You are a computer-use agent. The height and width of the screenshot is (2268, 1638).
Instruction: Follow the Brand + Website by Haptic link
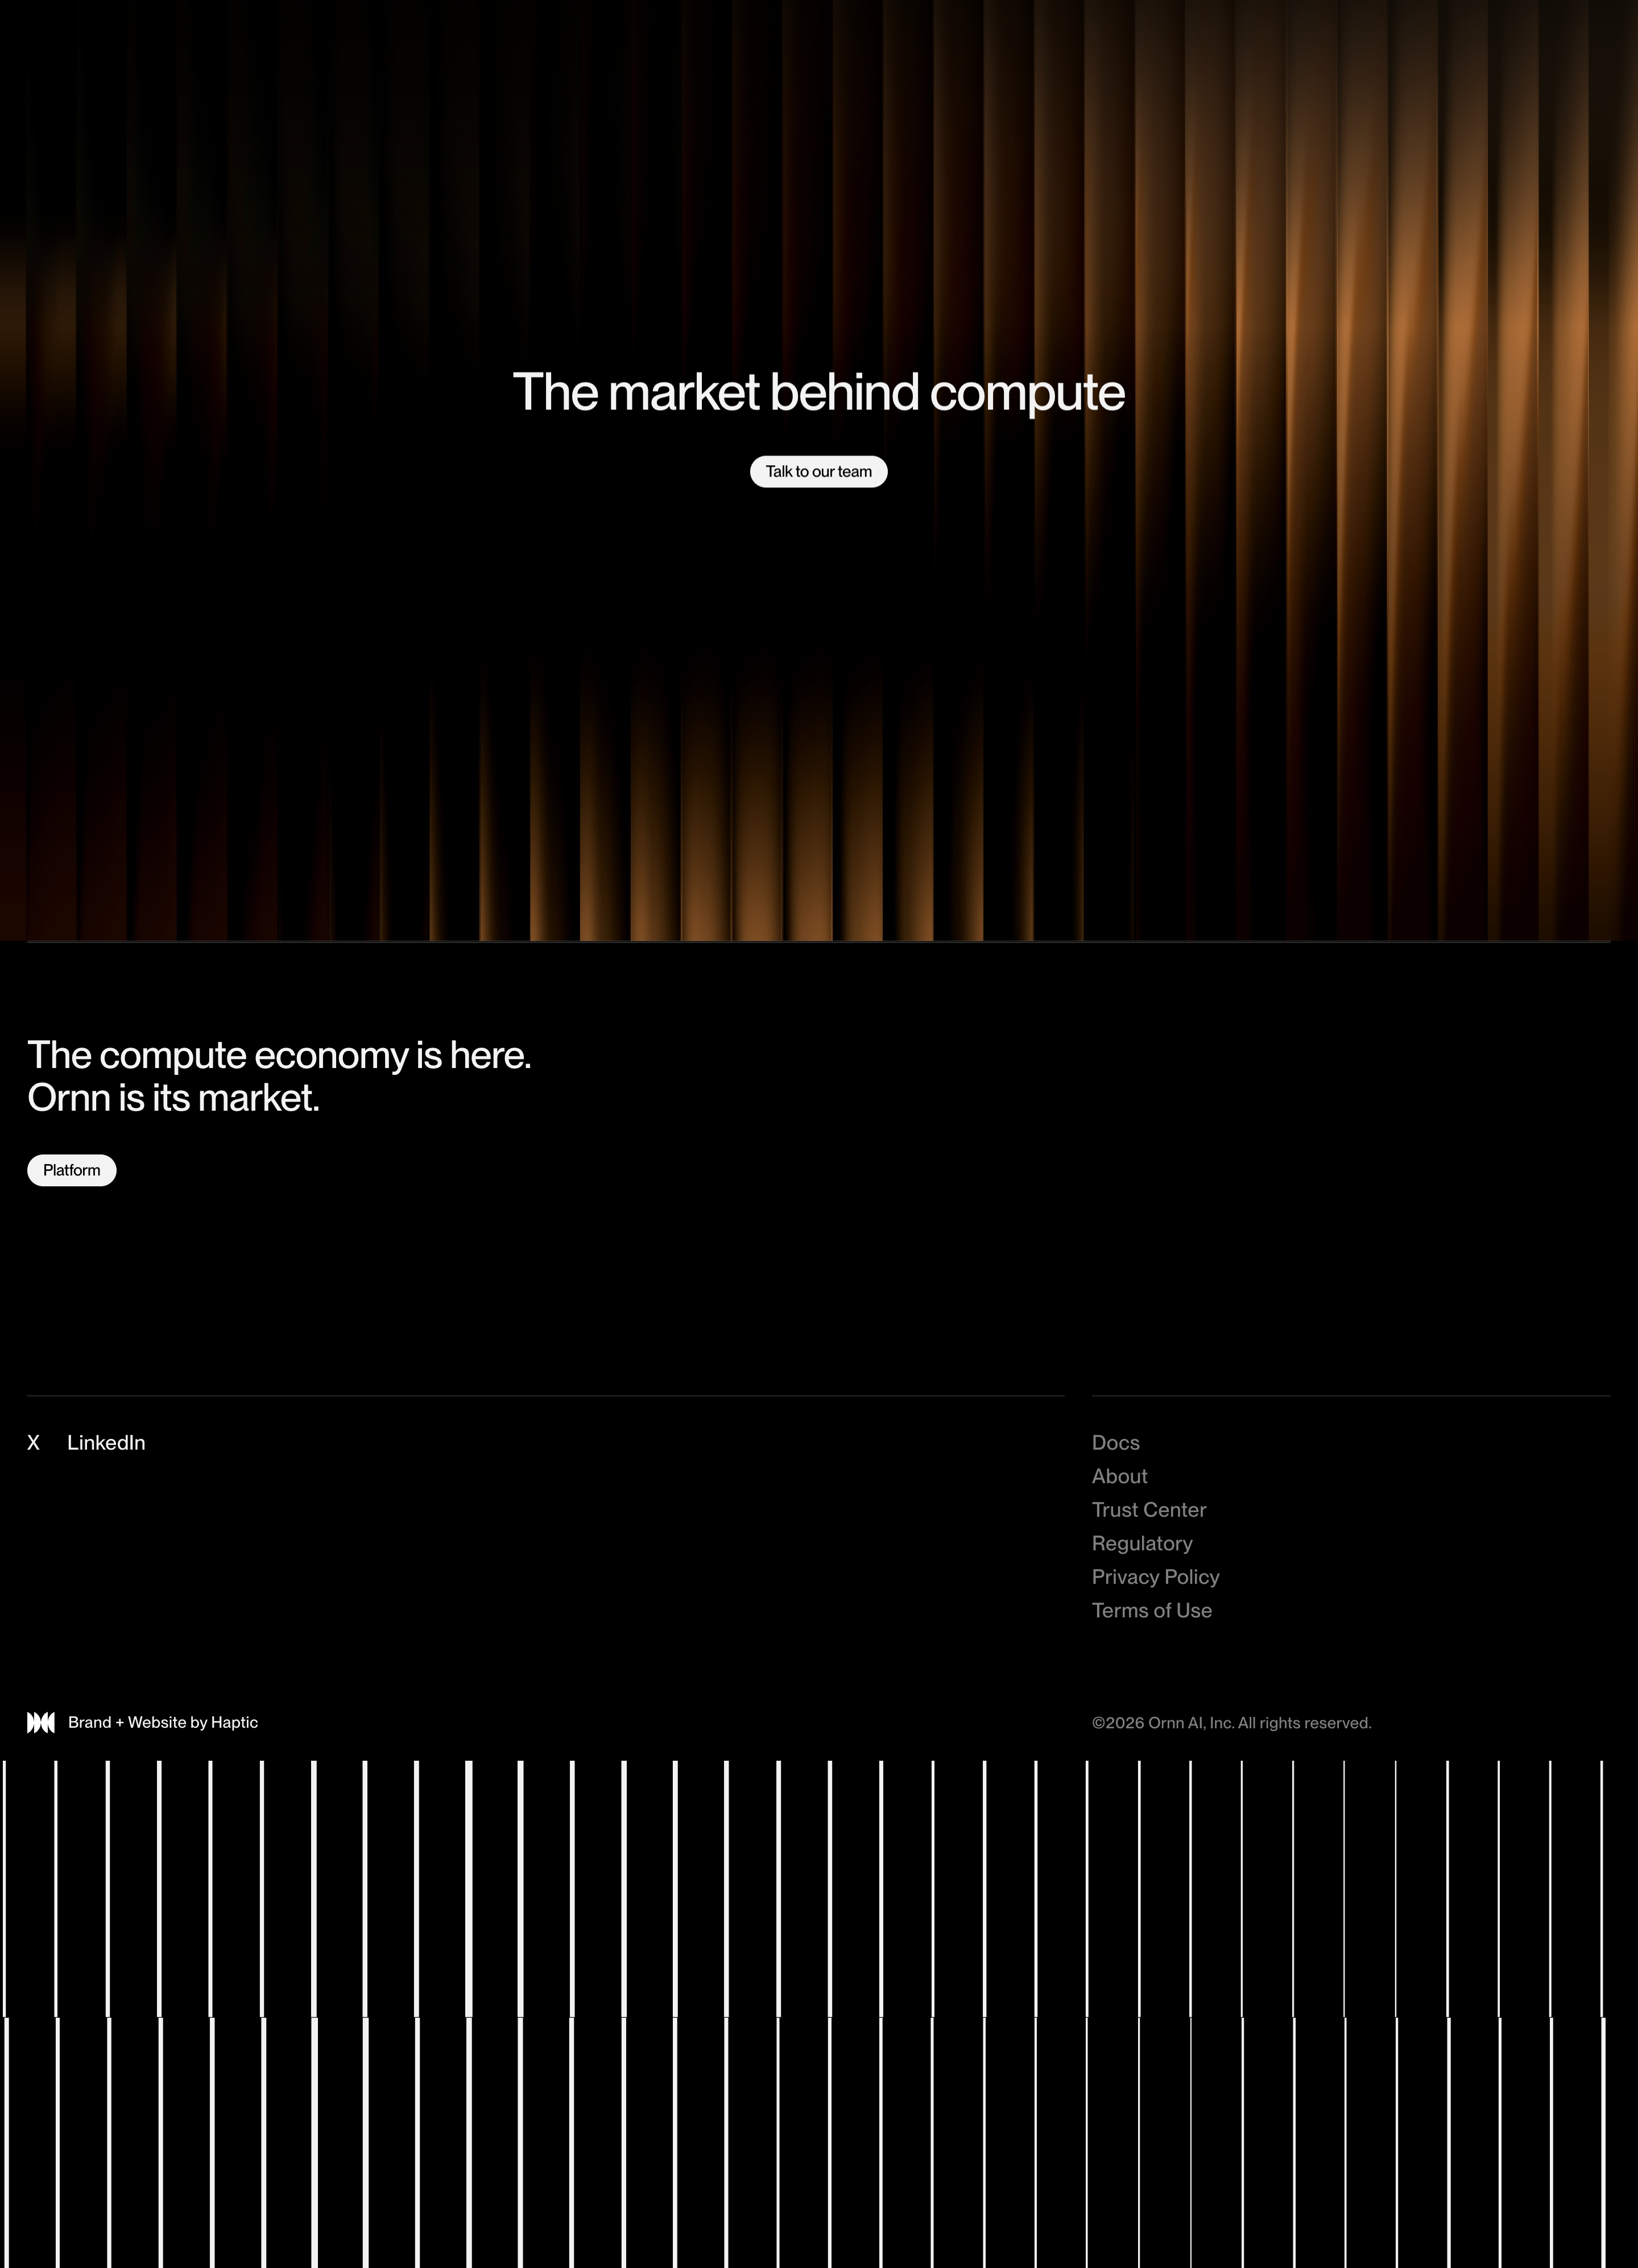tap(163, 1722)
